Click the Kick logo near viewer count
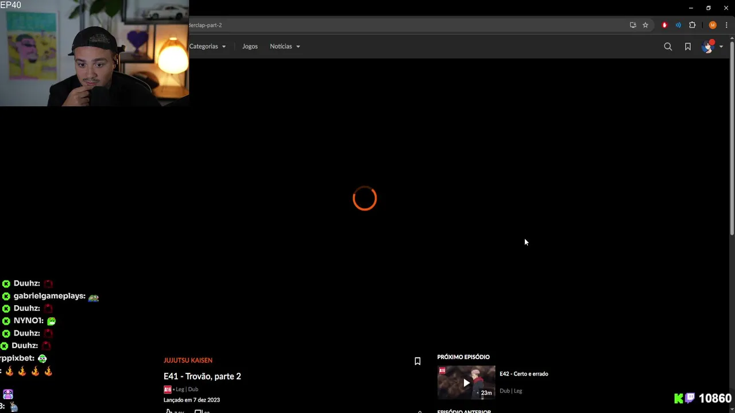Viewport: 735px width, 413px height. [x=679, y=399]
